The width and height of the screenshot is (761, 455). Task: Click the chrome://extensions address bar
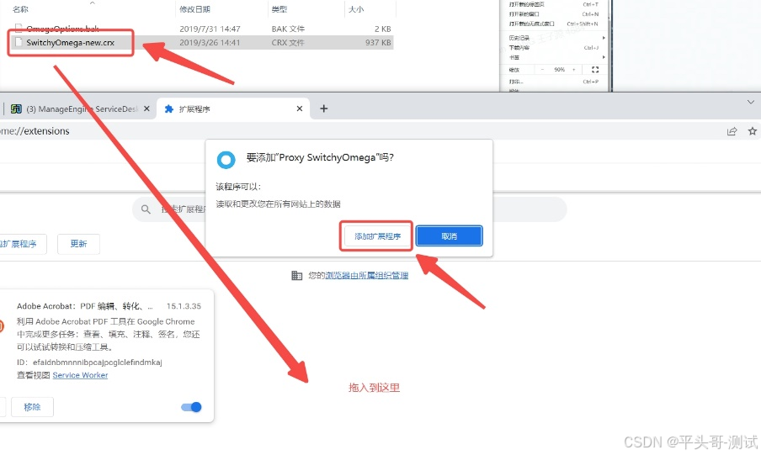pos(359,131)
